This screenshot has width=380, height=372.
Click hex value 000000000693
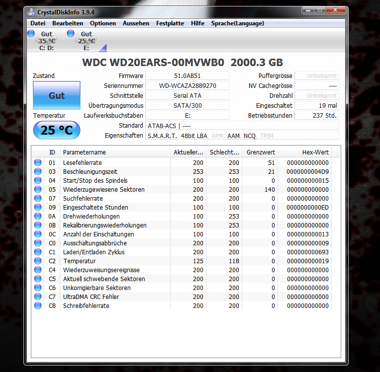(x=308, y=252)
